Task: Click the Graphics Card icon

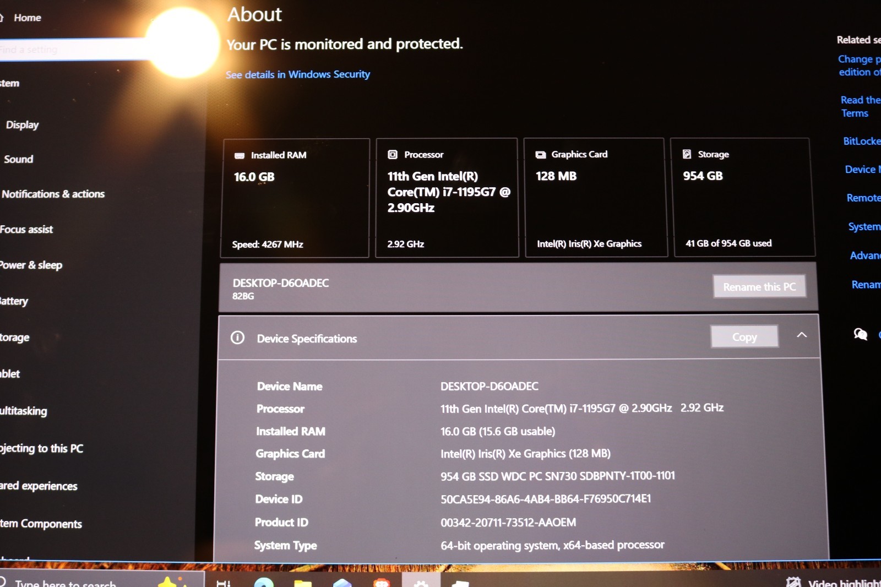Action: 541,155
